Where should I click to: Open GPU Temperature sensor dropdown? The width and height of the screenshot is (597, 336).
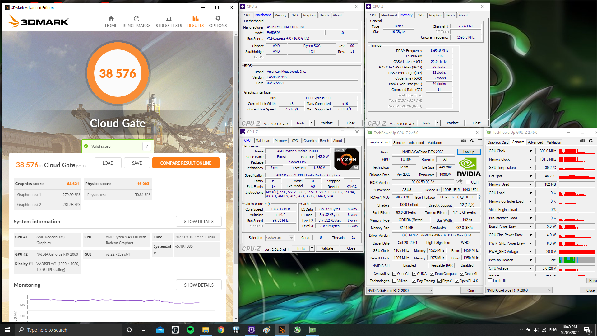pyautogui.click(x=530, y=168)
